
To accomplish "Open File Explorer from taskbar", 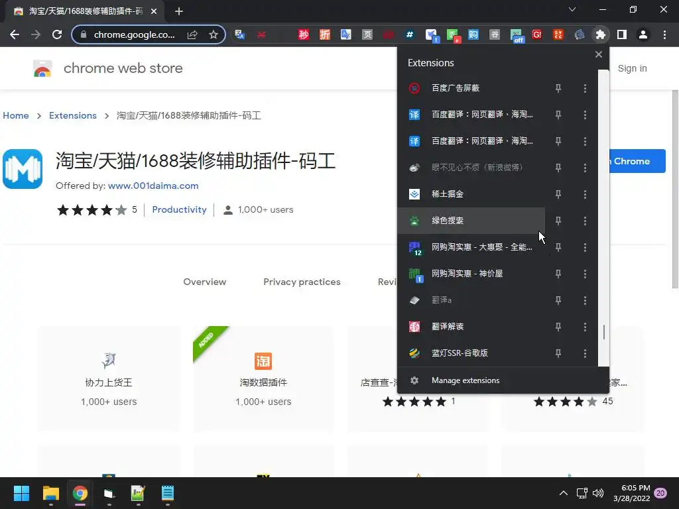I will pos(50,493).
